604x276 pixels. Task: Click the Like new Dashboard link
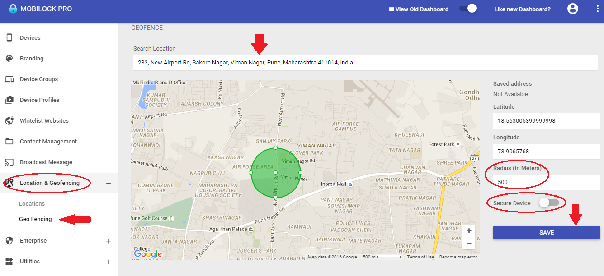click(x=523, y=9)
